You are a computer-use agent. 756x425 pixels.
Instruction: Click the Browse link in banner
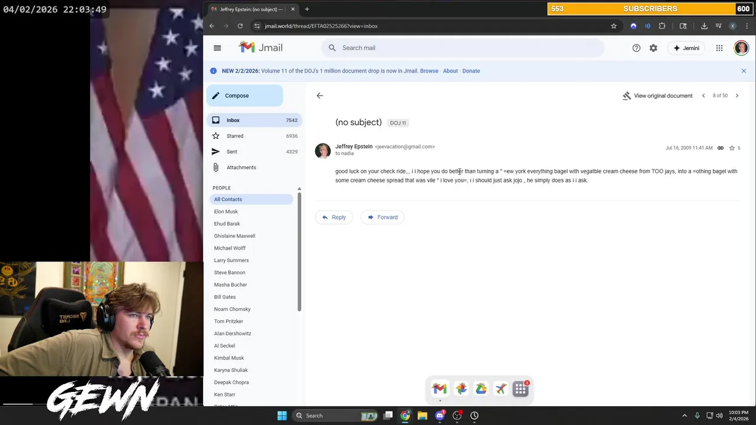pos(429,71)
